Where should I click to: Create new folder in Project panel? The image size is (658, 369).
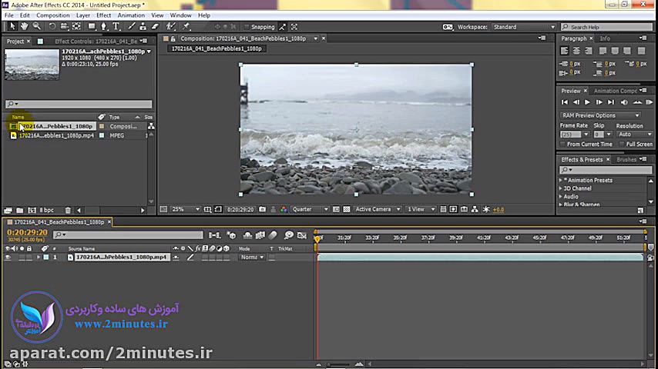[x=20, y=211]
